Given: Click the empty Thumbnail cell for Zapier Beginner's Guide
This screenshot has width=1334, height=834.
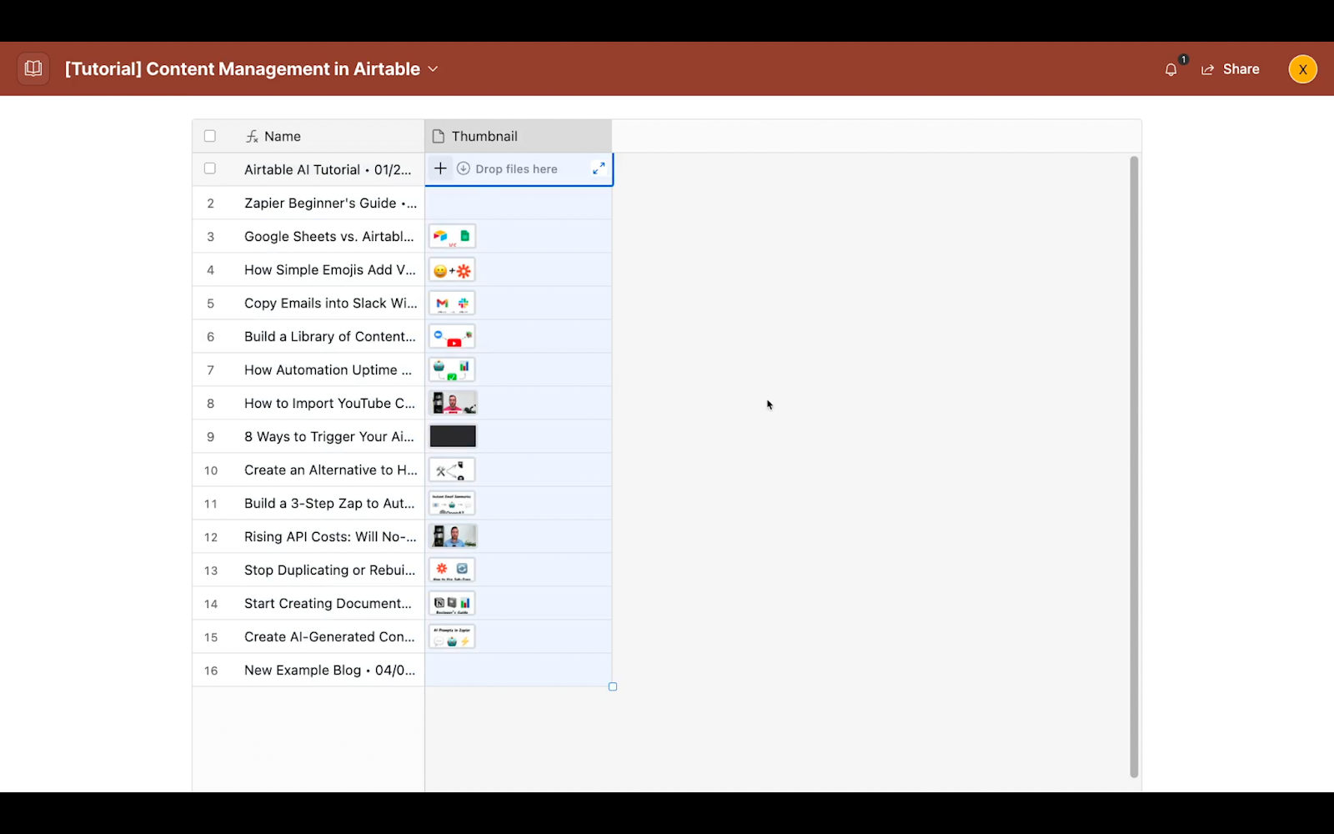Looking at the screenshot, I should (x=519, y=203).
